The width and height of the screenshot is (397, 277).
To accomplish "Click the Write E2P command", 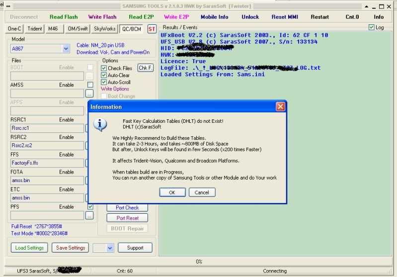I will coord(176,17).
